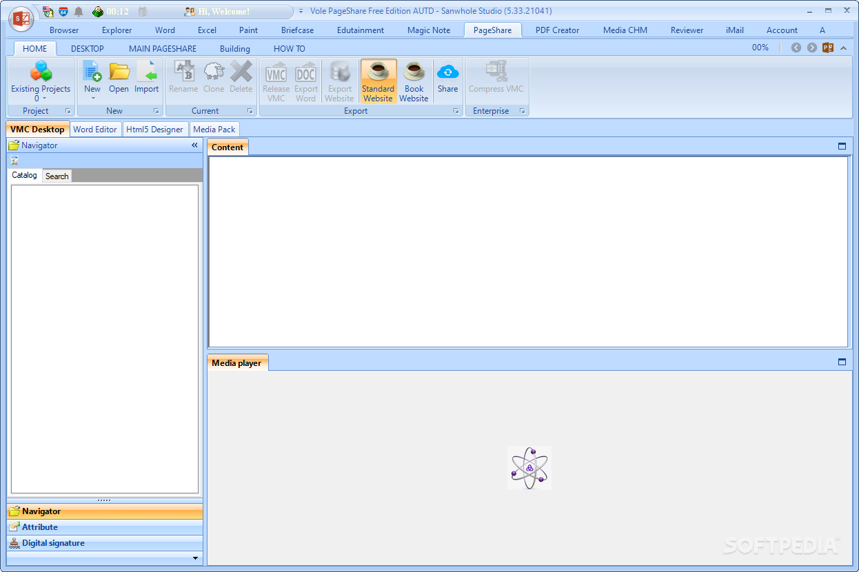
Task: Expand the Existing Projects dropdown arrow
Action: 44,99
